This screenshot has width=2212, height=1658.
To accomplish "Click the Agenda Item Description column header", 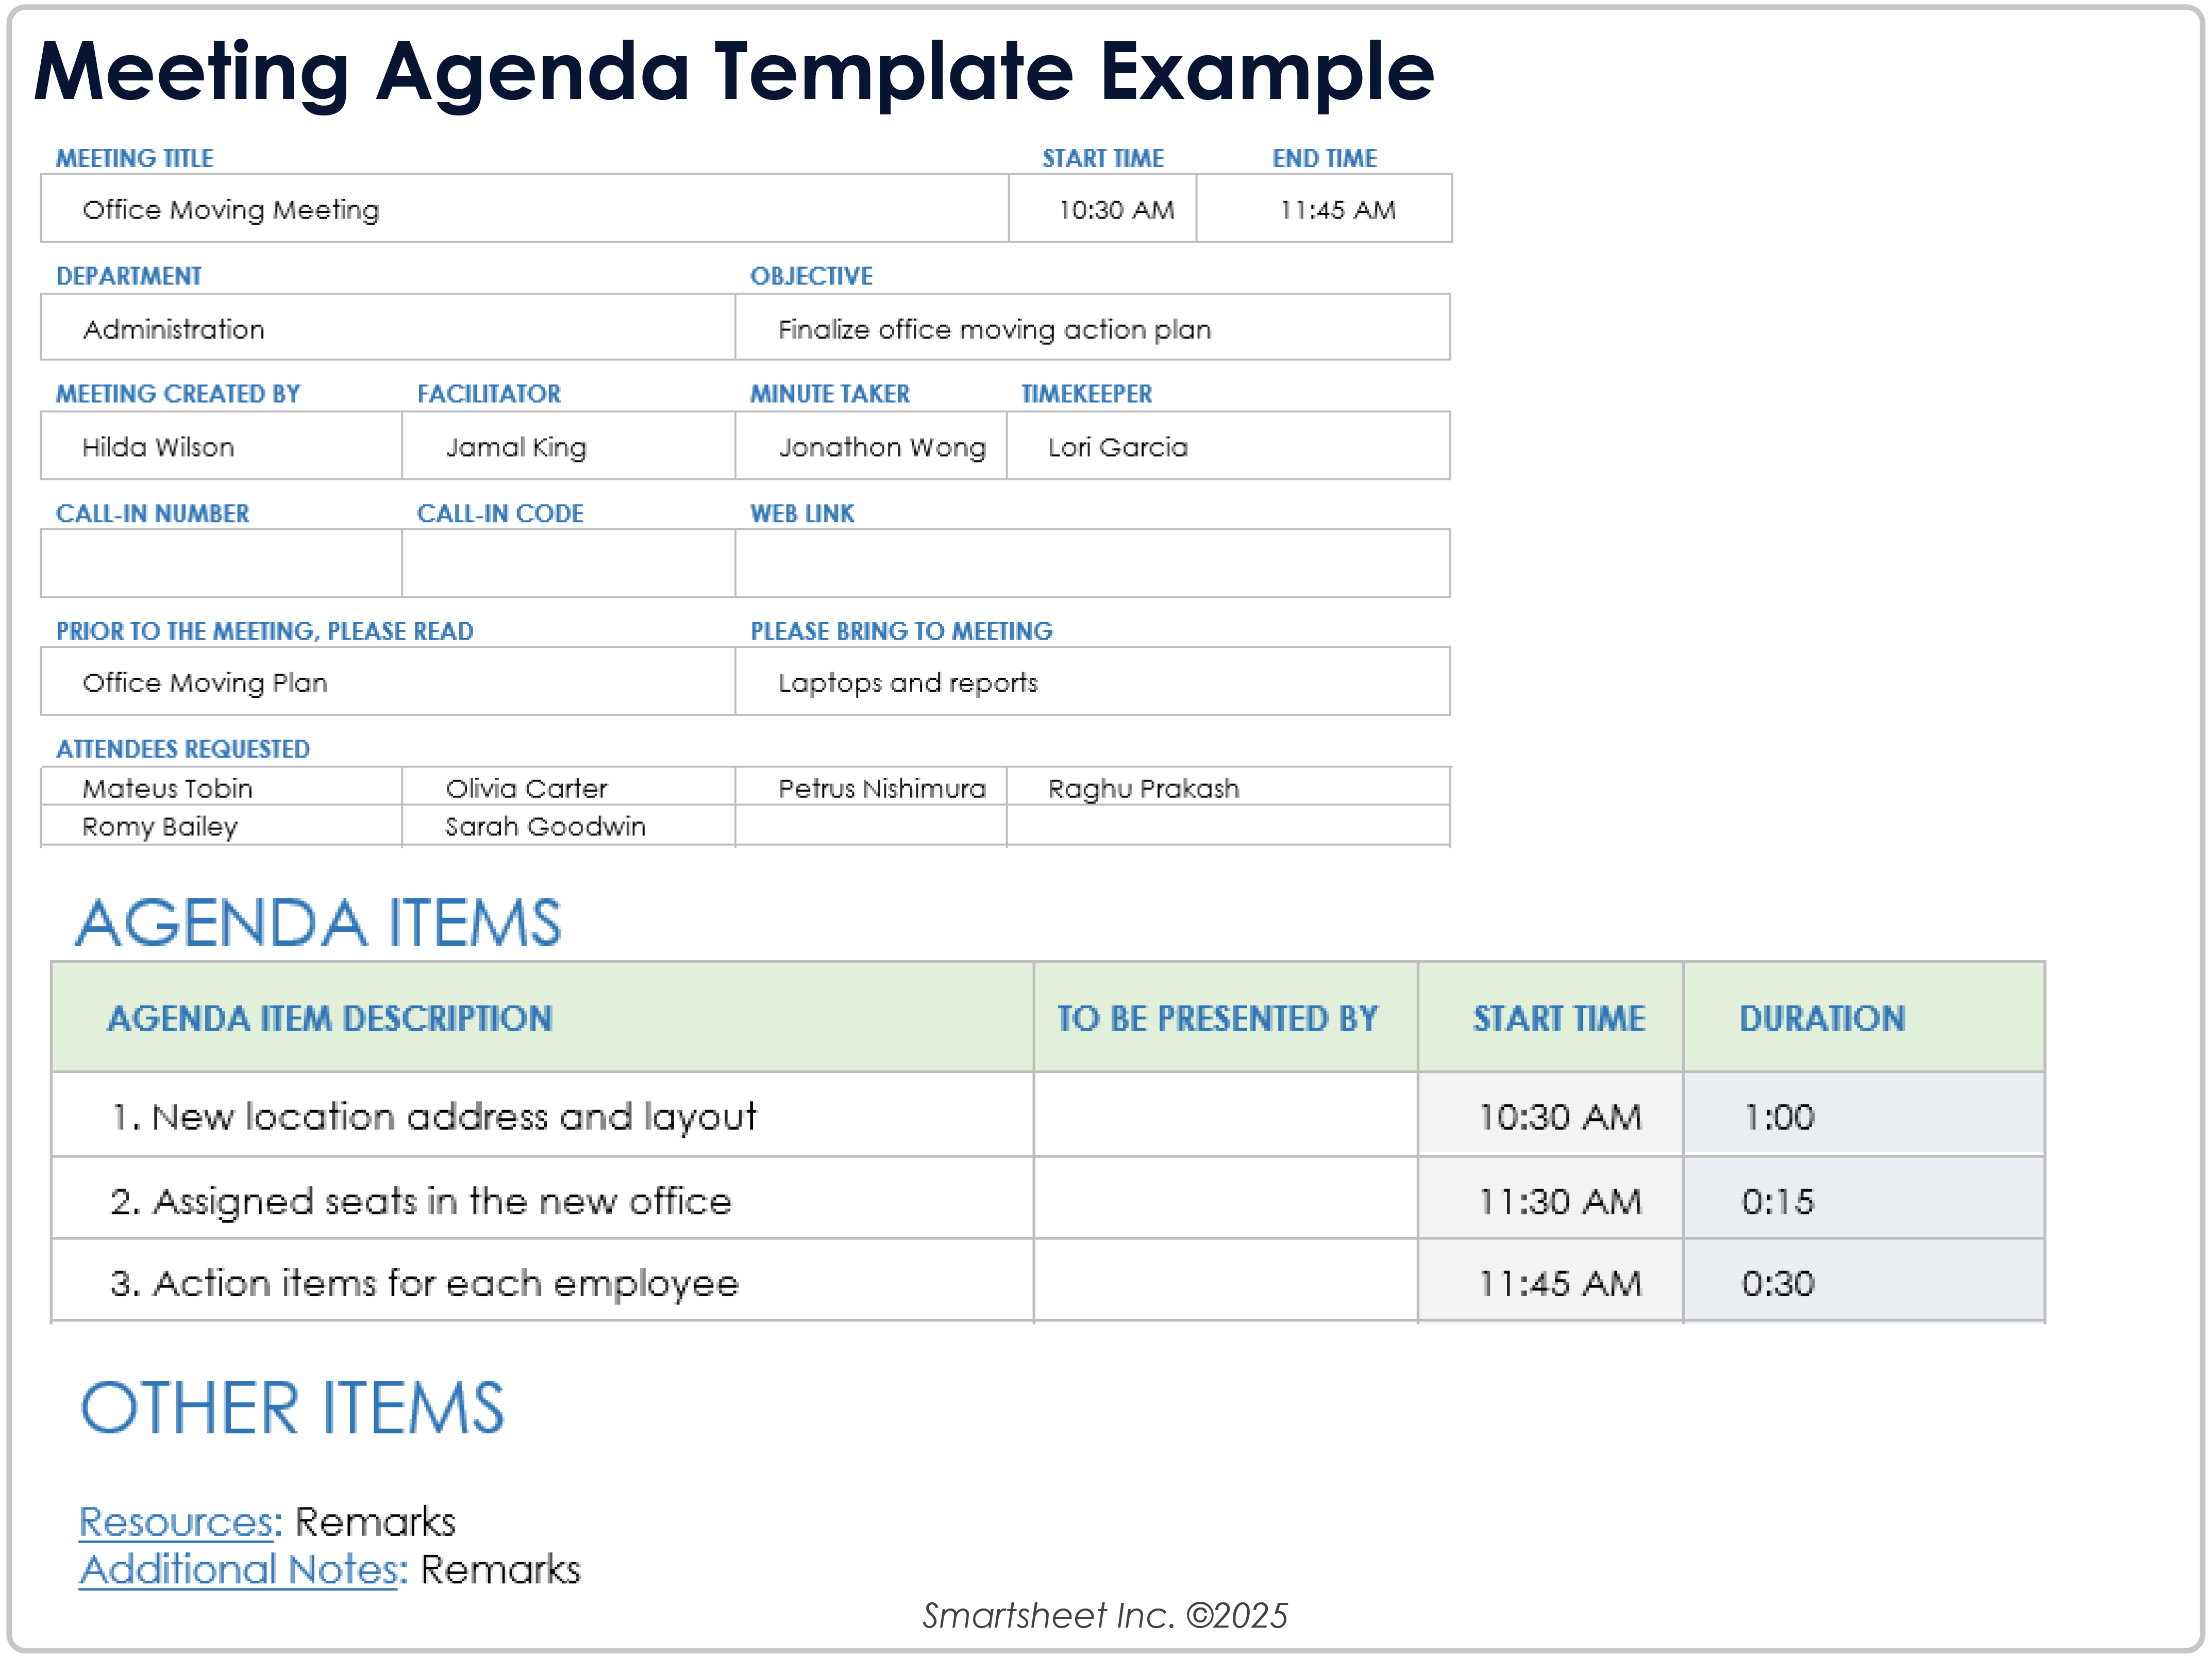I will (x=330, y=1018).
